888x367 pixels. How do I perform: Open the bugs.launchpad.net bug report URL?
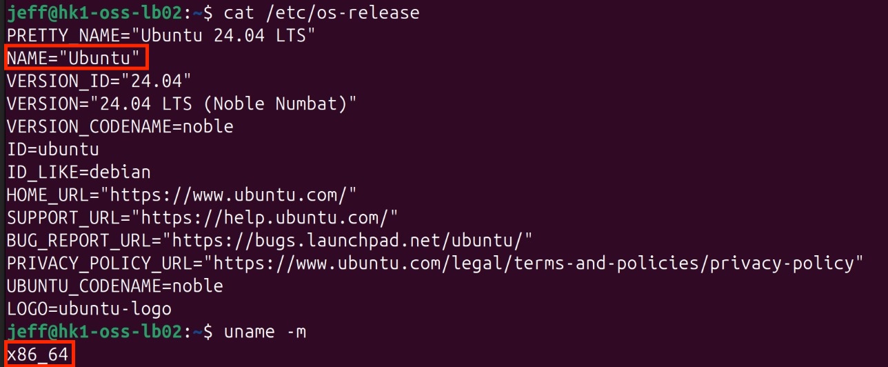352,240
